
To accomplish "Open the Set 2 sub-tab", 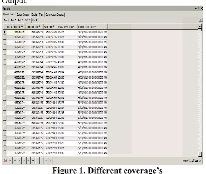I will (14, 20).
